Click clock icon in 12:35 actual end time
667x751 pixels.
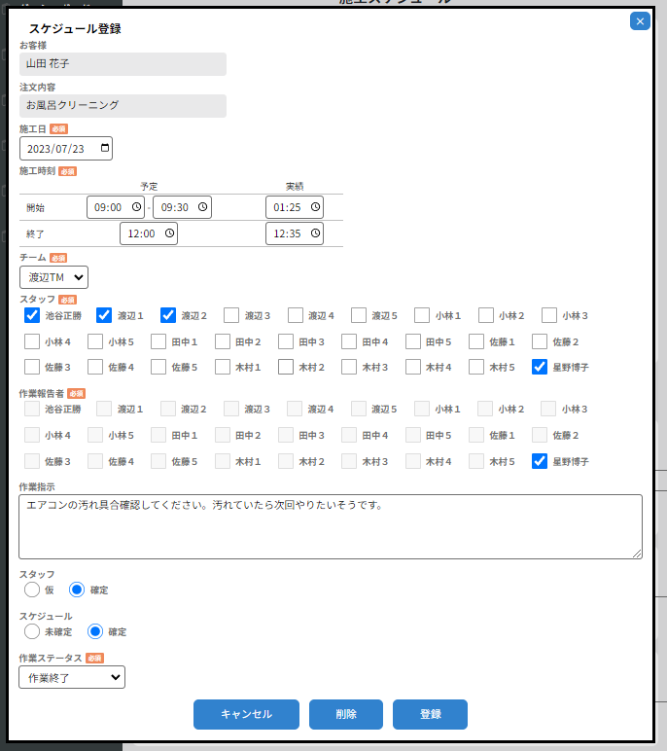click(x=315, y=233)
